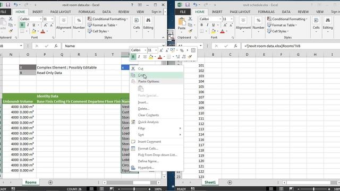The image size is (340, 191).
Task: Open Alignment group in left window
Action: point(64,25)
